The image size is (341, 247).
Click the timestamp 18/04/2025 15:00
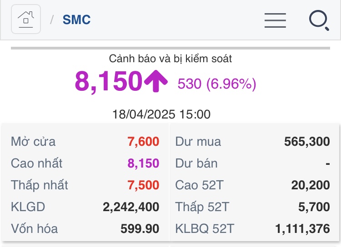pyautogui.click(x=161, y=114)
